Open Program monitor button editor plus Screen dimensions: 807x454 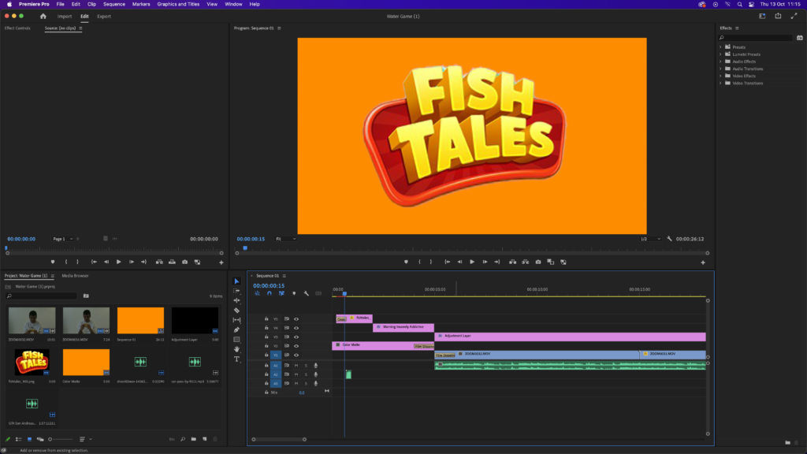pyautogui.click(x=703, y=262)
